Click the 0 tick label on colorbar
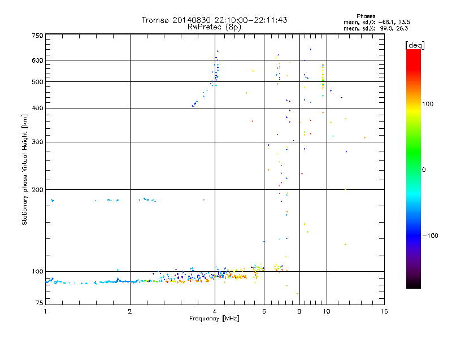452x339 pixels. point(425,169)
